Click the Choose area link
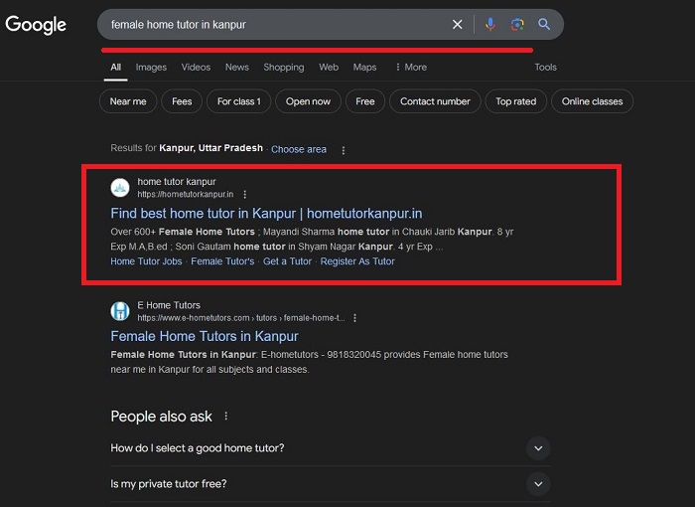 click(x=299, y=149)
